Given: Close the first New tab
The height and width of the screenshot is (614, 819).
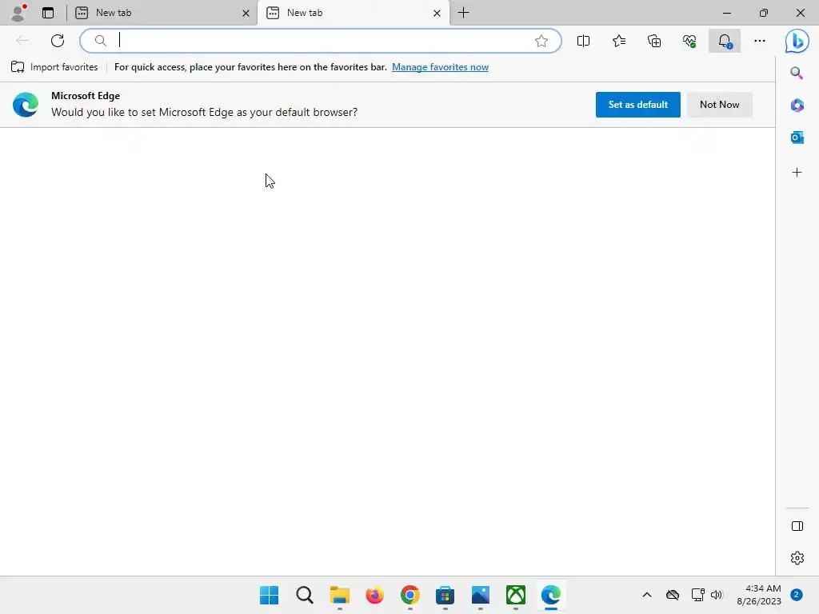Looking at the screenshot, I should point(246,13).
